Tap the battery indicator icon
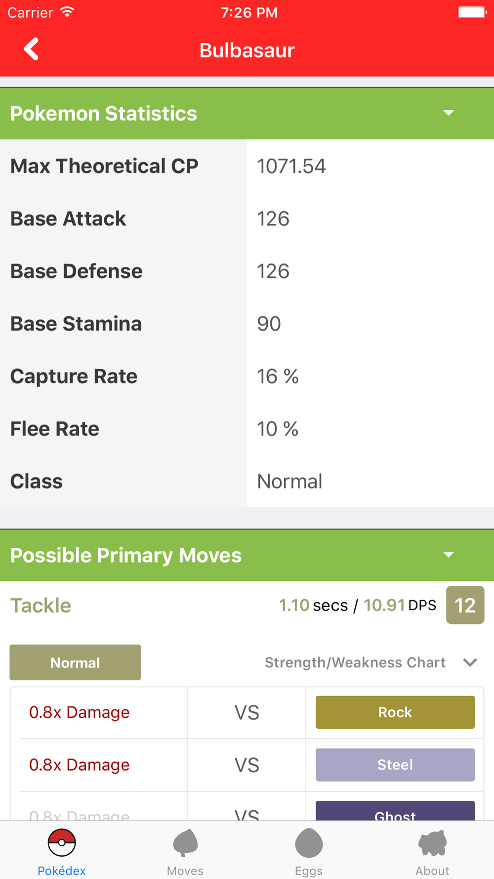Screen dimensions: 494x879 point(472,12)
